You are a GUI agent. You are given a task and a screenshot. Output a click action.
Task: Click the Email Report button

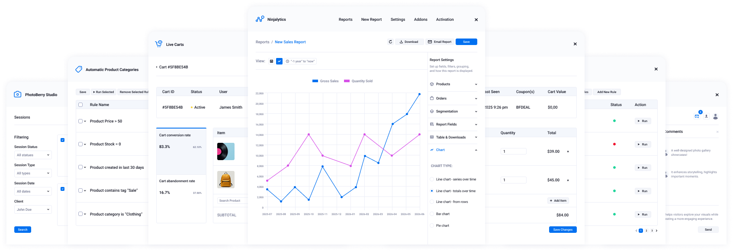[x=440, y=42]
